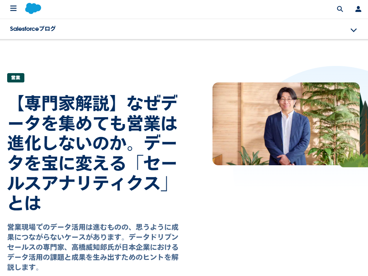Click the final headline line reading とは
Viewport: 368px width, 276px height.
tap(24, 203)
